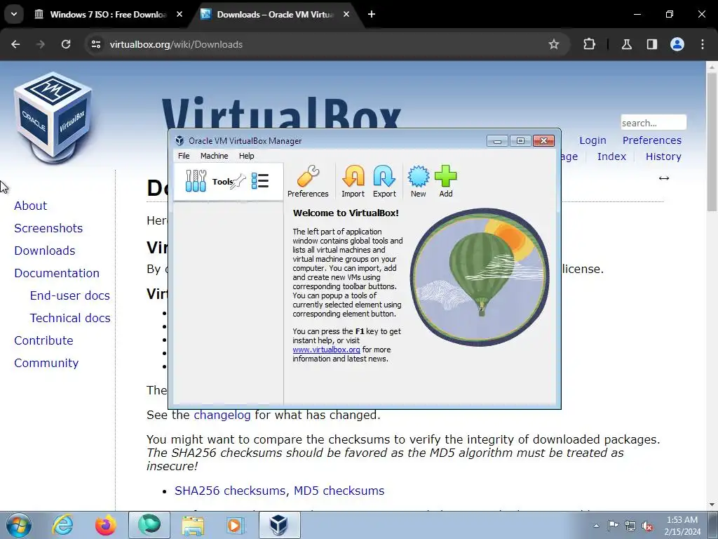The width and height of the screenshot is (718, 539).
Task: Open a new browser tab
Action: (x=372, y=15)
